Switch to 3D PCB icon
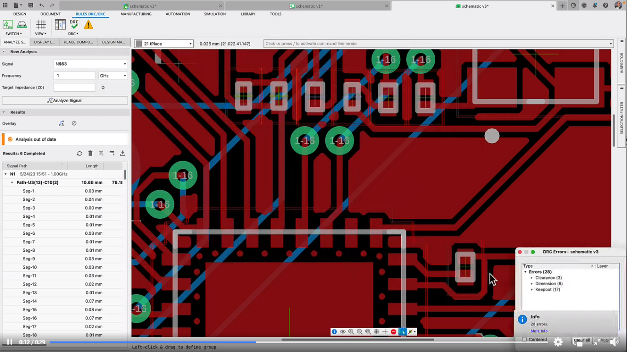 click(22, 25)
